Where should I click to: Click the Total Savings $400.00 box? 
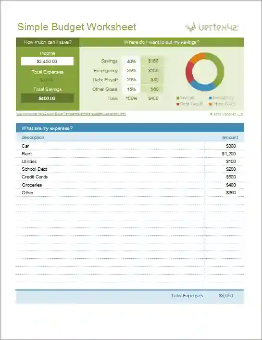coord(47,98)
